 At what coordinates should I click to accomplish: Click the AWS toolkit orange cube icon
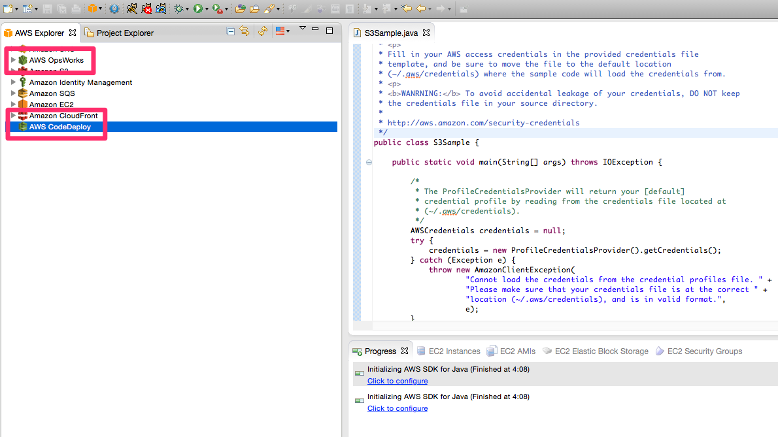click(x=92, y=8)
